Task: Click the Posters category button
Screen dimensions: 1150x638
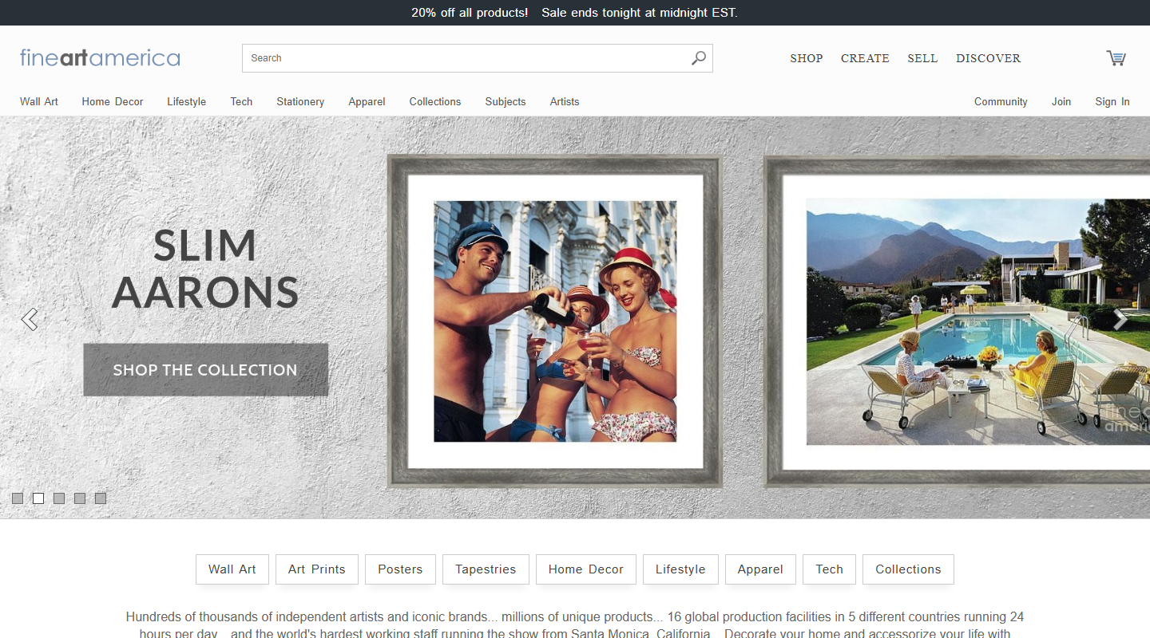Action: 400,569
